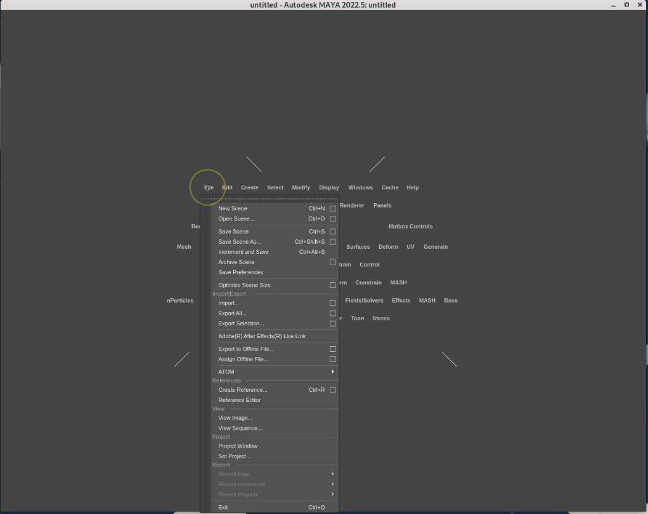Tear off the File menu using dotted bar

(269, 199)
